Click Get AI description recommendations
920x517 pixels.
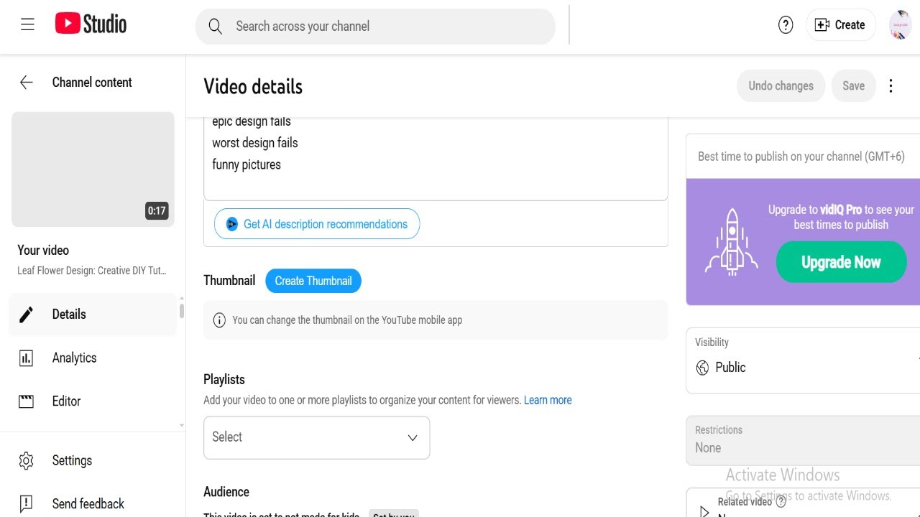tap(317, 224)
